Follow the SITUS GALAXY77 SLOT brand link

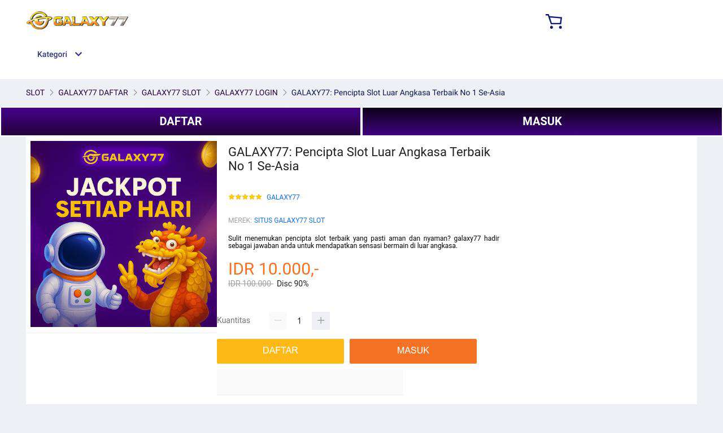pos(289,220)
